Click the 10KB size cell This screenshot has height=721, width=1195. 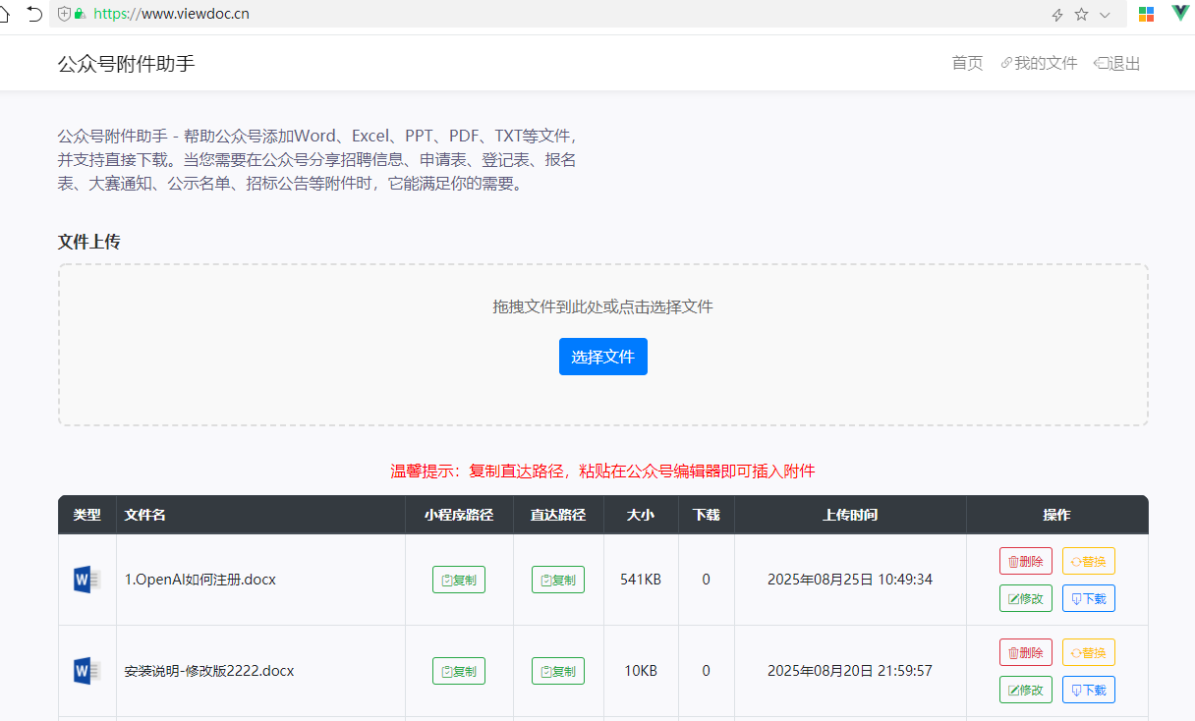641,671
